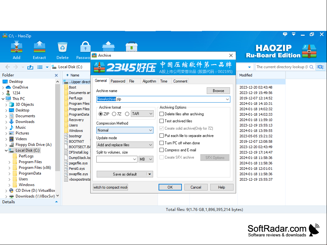The height and width of the screenshot is (245, 327).
Task: Select Videos in the folder tree
Action: (x=21, y=139)
